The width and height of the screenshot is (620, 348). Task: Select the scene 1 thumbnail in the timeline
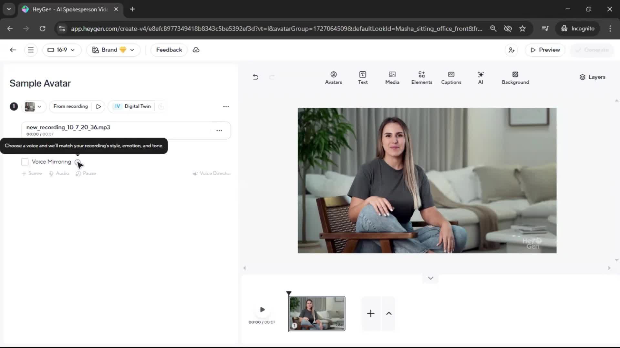317,313
